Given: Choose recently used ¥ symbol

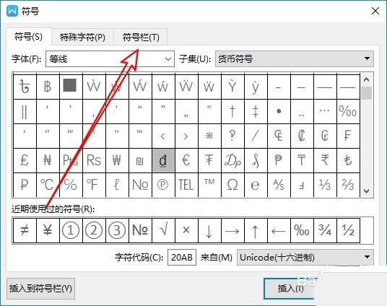Looking at the screenshot, I should coord(48,230).
